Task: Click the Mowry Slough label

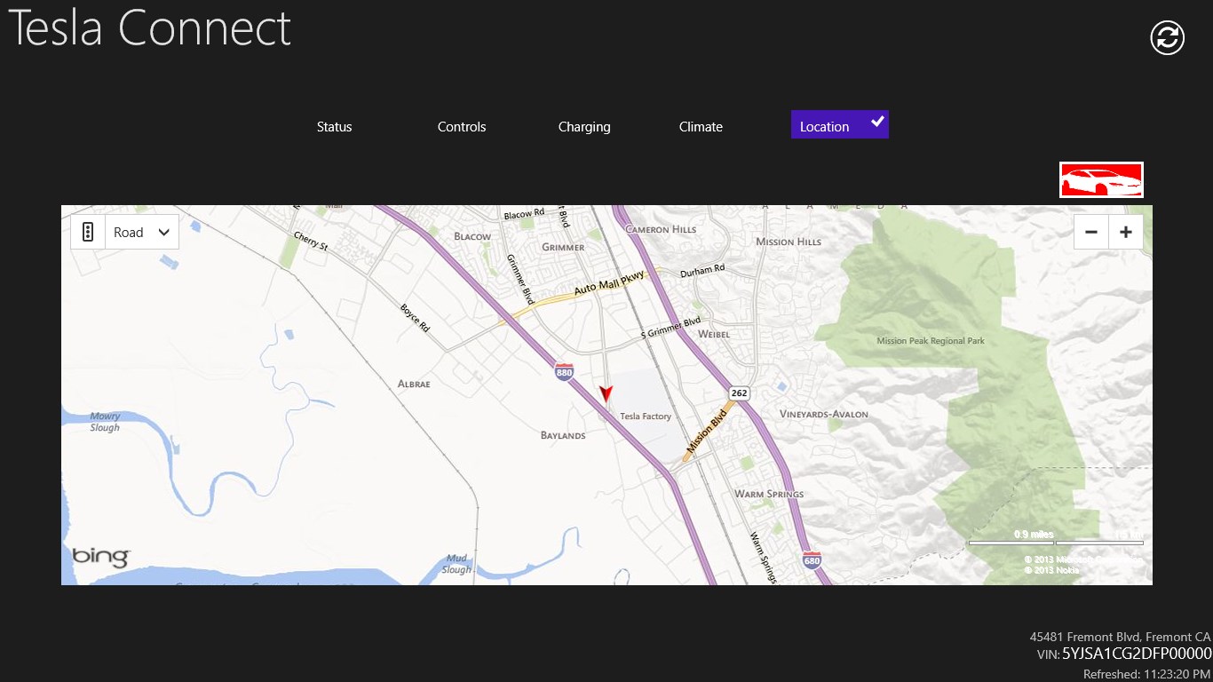Action: point(105,422)
